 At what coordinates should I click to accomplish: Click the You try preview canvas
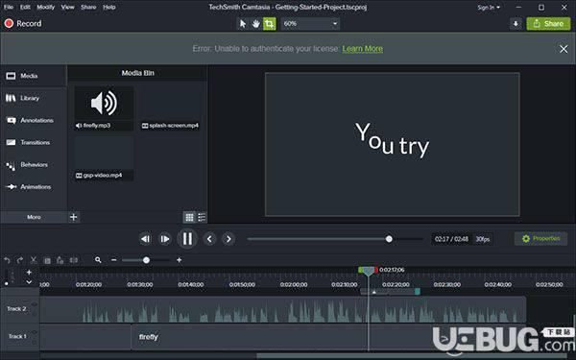[393, 144]
